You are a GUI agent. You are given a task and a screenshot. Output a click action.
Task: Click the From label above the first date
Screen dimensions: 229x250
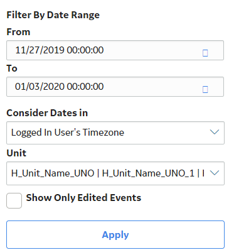(18, 32)
